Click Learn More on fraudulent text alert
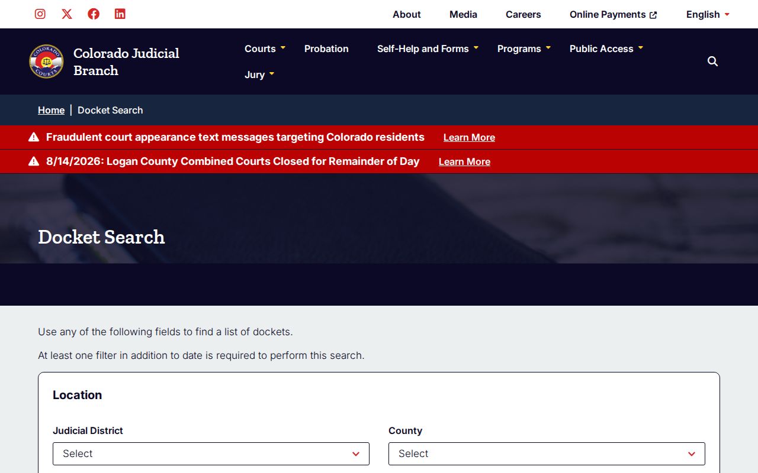Screen dimensions: 758x473 pyautogui.click(x=469, y=137)
